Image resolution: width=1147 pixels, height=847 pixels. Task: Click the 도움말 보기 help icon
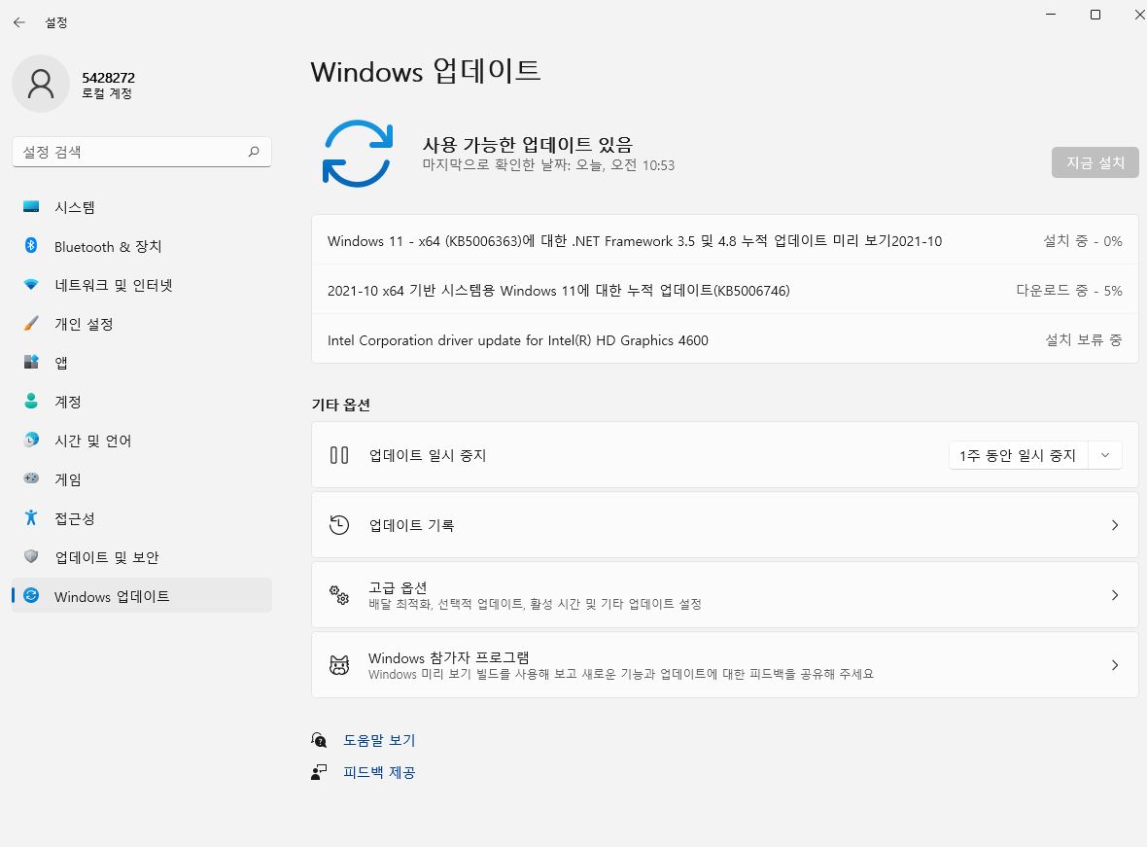tap(319, 740)
